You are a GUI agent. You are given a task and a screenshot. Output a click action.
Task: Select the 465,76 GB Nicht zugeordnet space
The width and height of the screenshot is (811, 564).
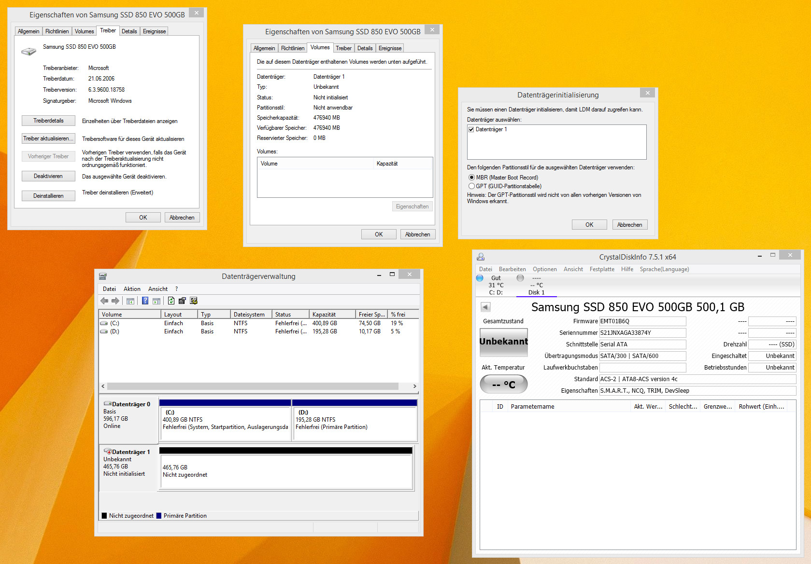click(x=286, y=469)
